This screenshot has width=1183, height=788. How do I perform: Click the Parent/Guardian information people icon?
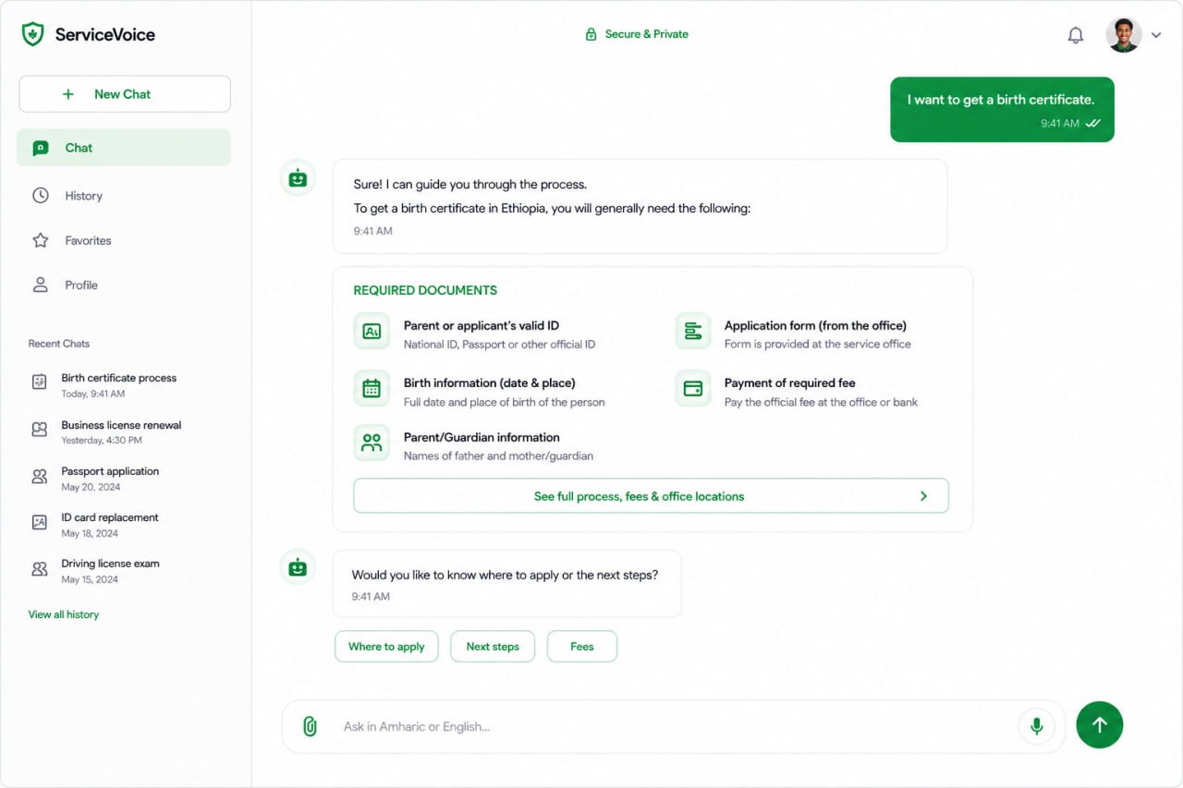pyautogui.click(x=372, y=442)
